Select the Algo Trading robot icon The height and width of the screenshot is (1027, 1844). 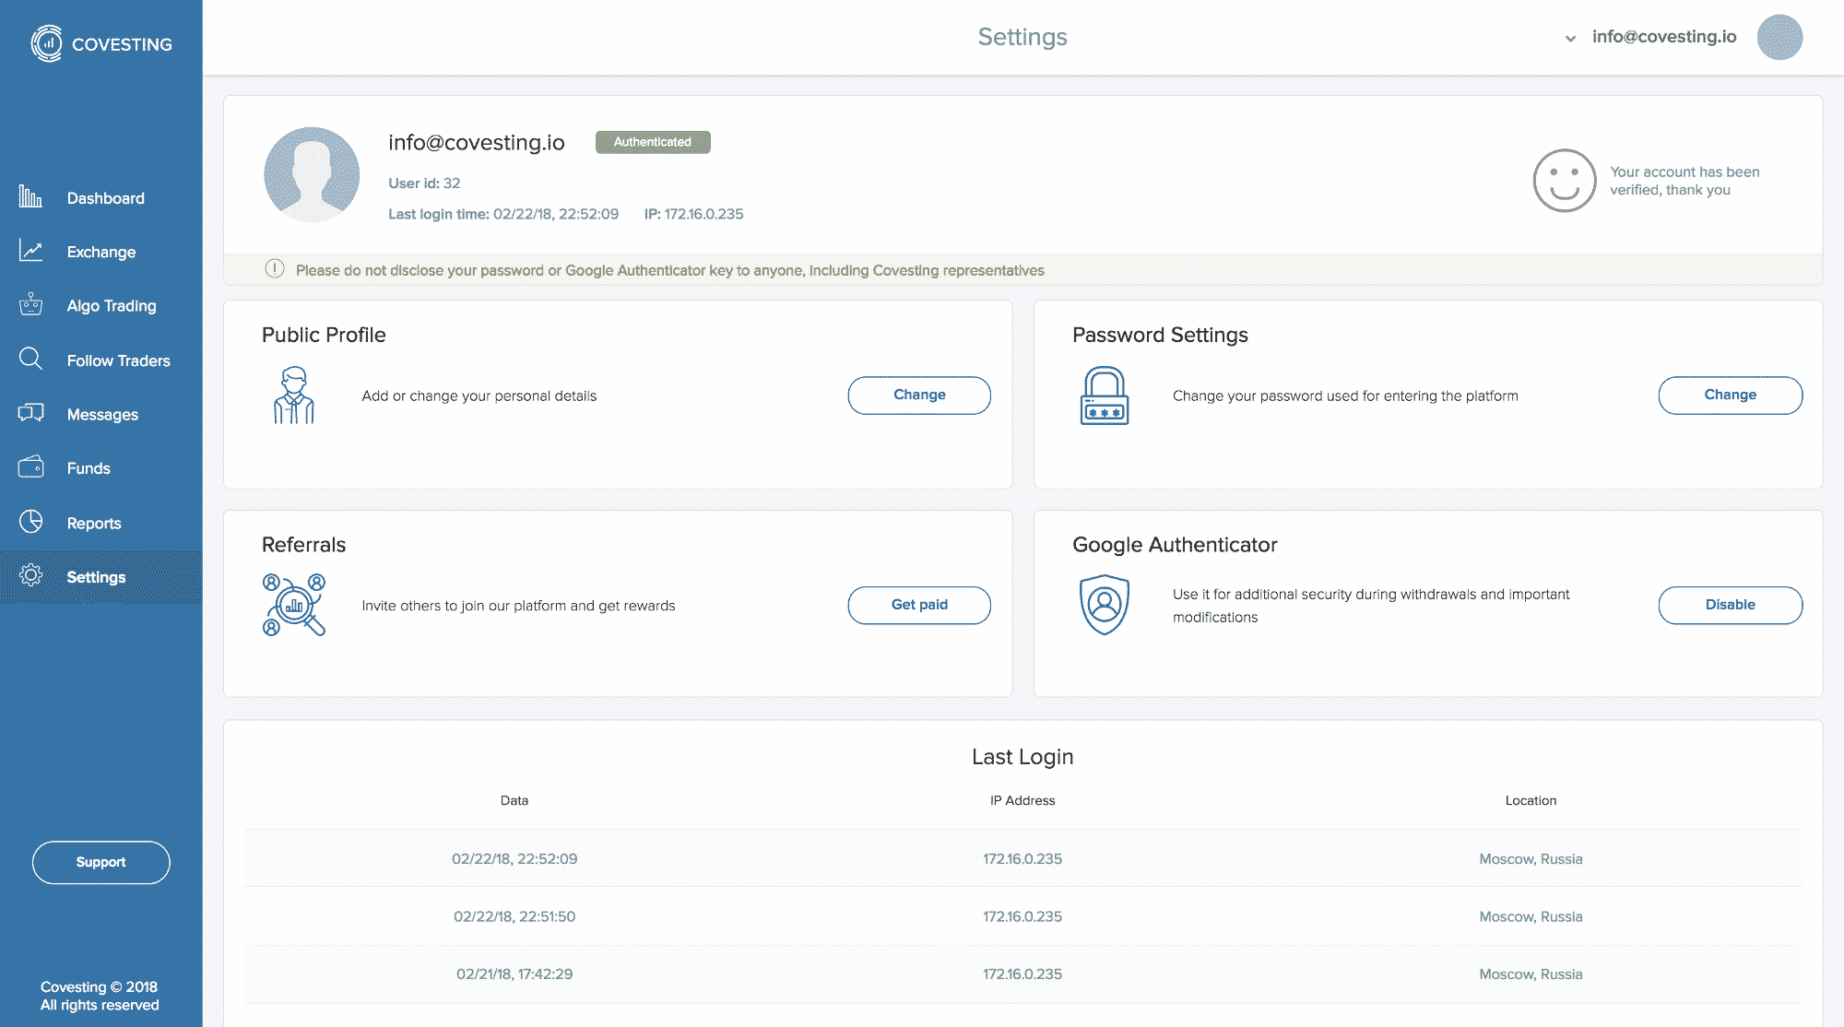pyautogui.click(x=30, y=304)
